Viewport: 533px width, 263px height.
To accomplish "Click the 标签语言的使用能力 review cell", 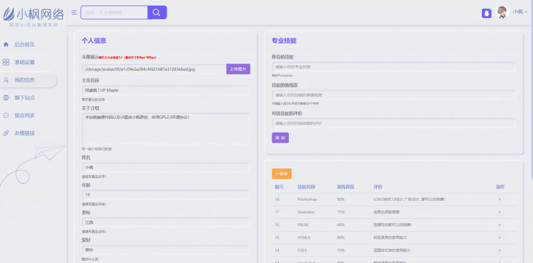I will (x=390, y=238).
